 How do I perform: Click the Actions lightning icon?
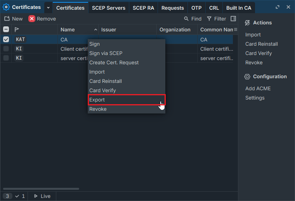(x=247, y=23)
